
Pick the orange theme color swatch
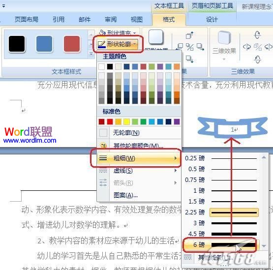[x=177, y=66]
